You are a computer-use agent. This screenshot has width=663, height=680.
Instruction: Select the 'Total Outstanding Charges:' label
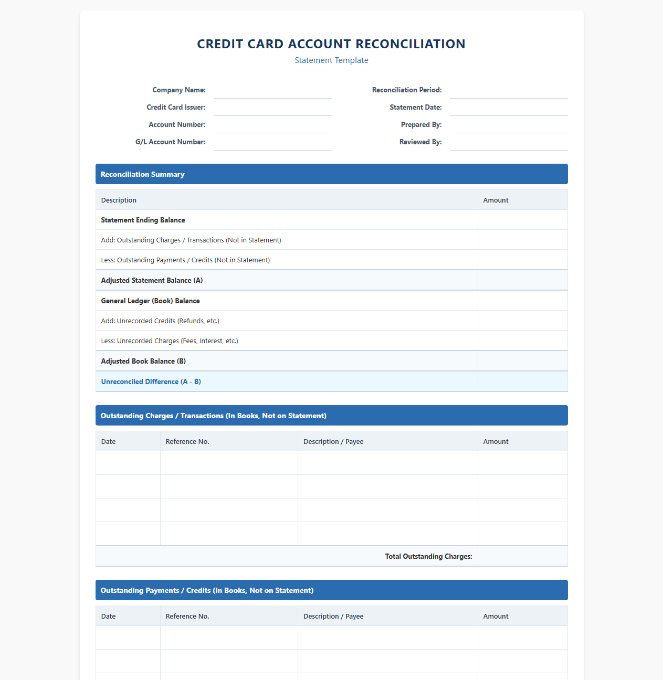(x=428, y=557)
